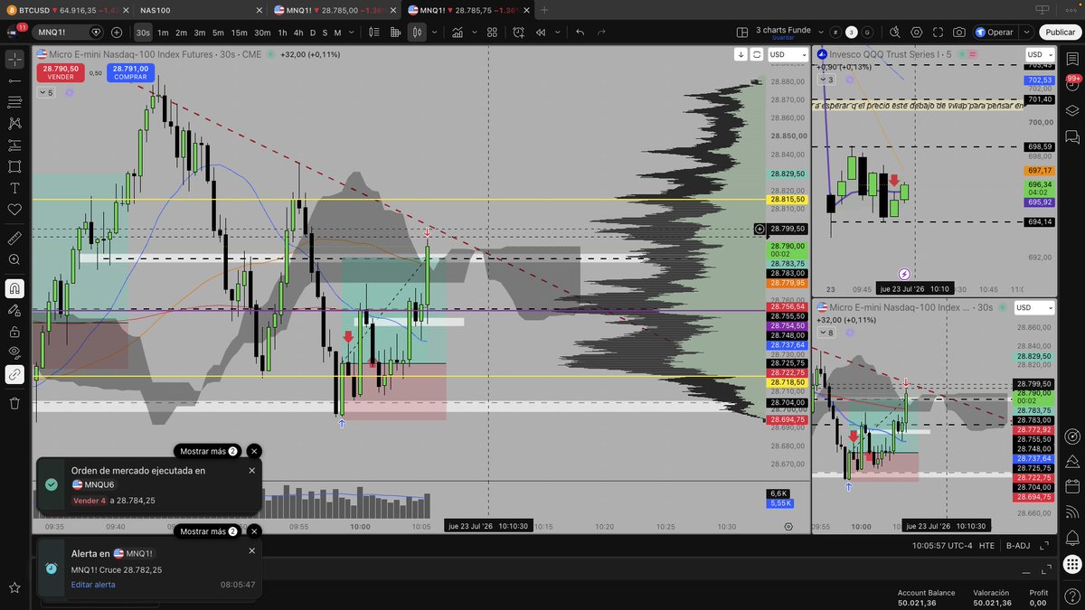1085x610 pixels.
Task: Toggle the drawing sync link icon
Action: click(x=14, y=374)
